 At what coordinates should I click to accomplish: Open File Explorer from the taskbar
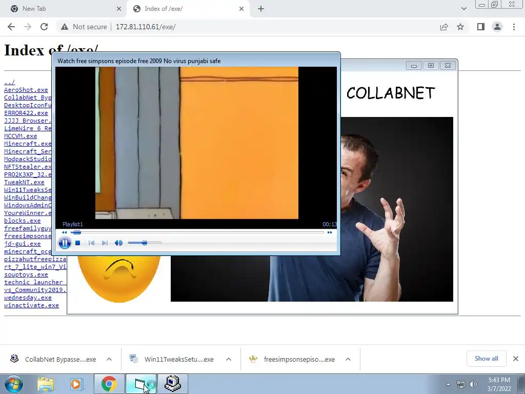tap(46, 384)
